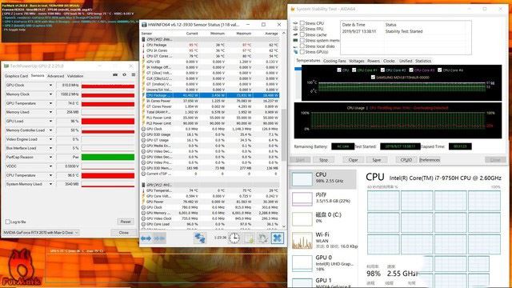
Task: Open PerfCap Reason sensor dropdown
Action: [50, 158]
